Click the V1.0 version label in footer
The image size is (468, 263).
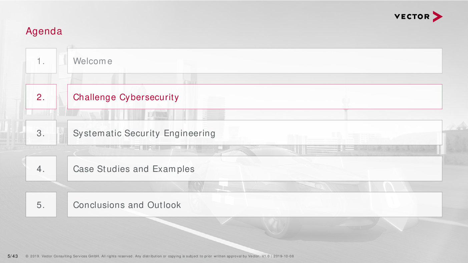(266, 256)
